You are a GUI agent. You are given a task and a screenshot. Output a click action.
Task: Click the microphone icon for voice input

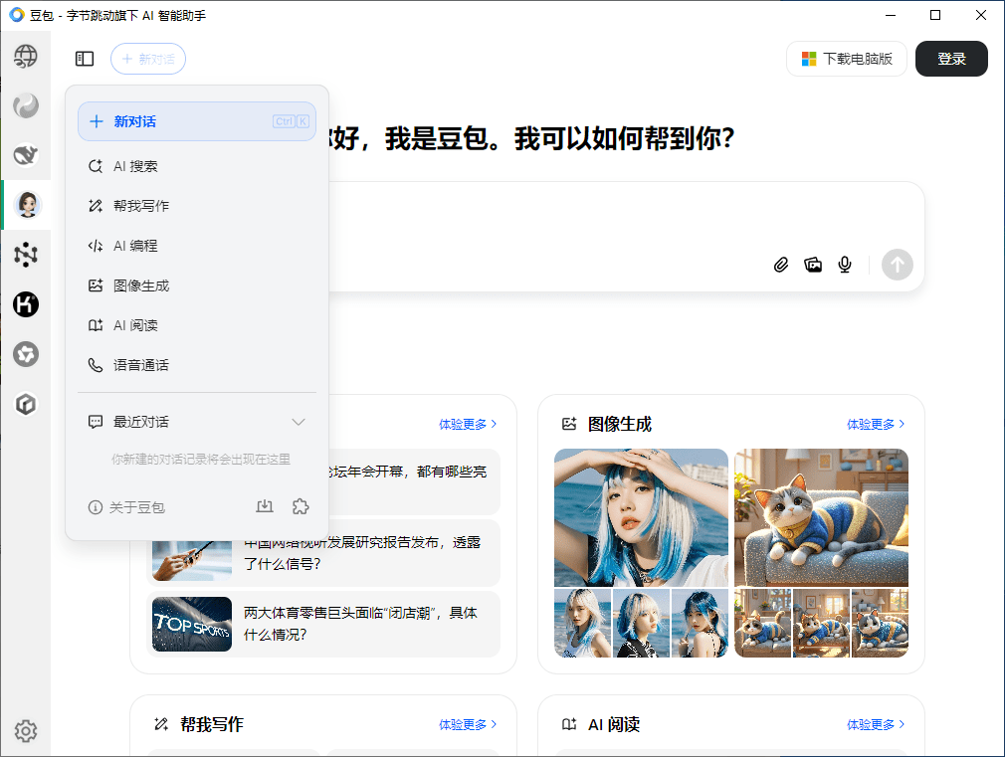pos(845,265)
